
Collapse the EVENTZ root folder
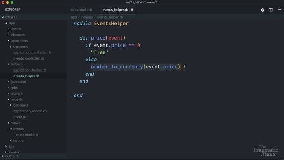[3, 17]
